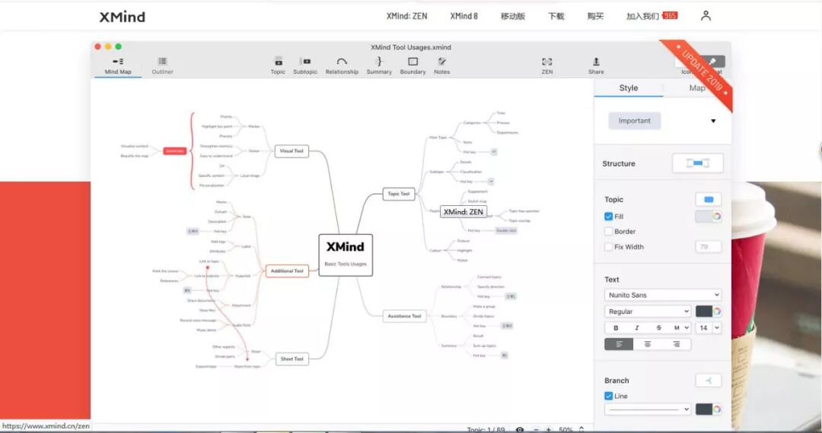Click the Important style preset button
Screen dimensions: 822x433
click(634, 121)
